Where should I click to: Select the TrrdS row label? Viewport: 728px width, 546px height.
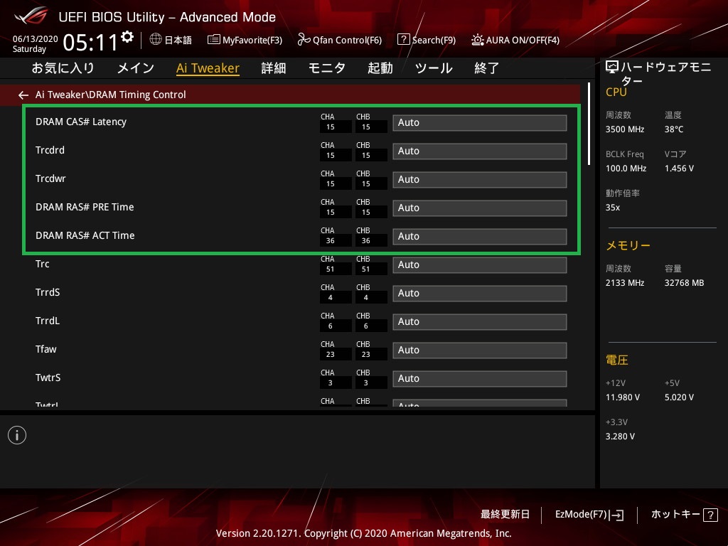tap(48, 292)
